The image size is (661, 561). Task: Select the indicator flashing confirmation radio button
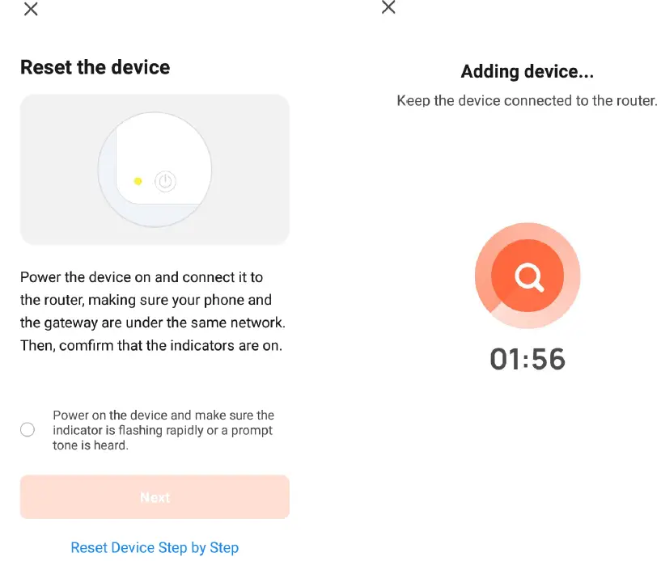(x=28, y=429)
